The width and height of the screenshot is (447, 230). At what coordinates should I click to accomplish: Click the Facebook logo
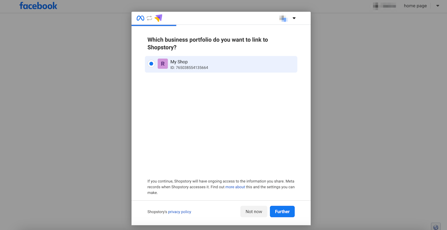click(38, 6)
